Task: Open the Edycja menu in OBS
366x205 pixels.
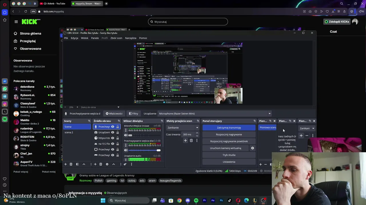Action: coord(74,38)
